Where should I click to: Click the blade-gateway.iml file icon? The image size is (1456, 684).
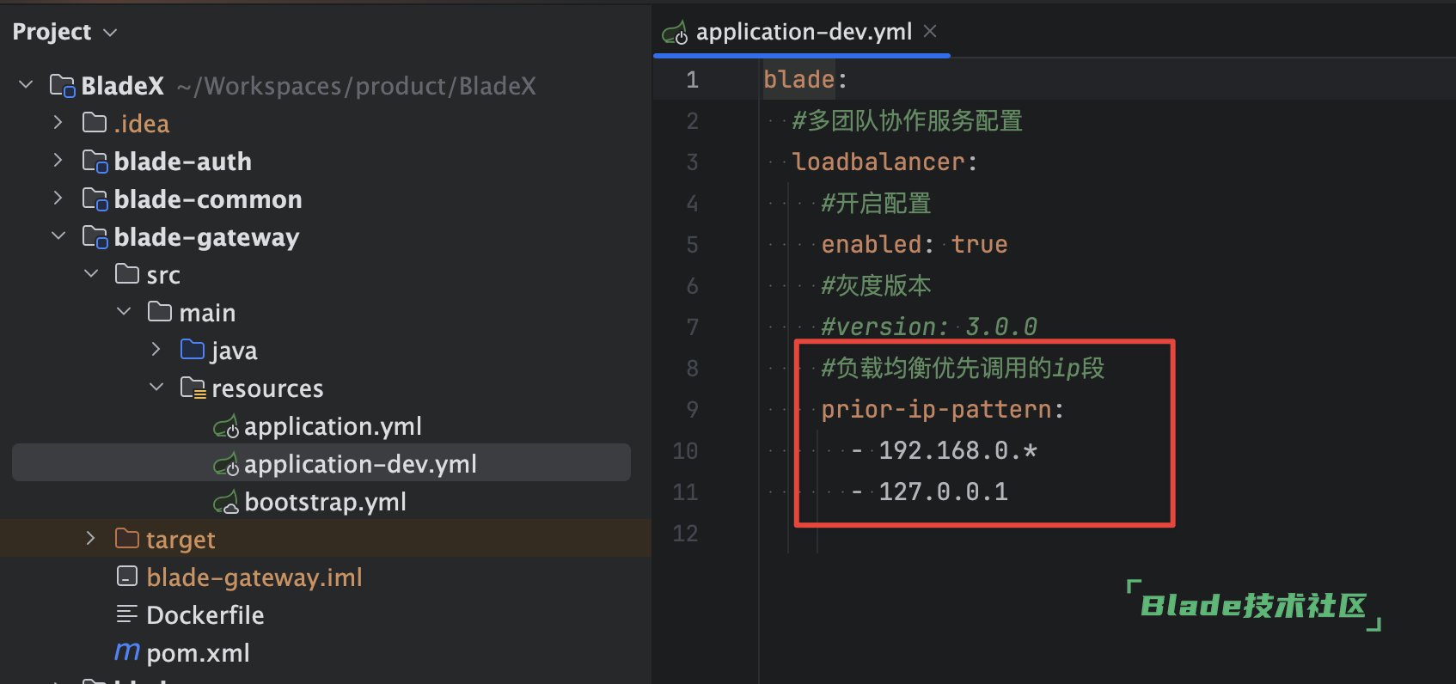(127, 577)
